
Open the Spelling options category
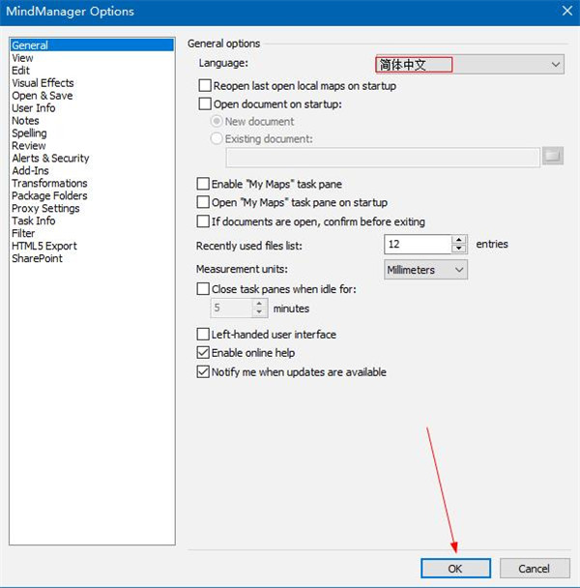pyautogui.click(x=29, y=133)
